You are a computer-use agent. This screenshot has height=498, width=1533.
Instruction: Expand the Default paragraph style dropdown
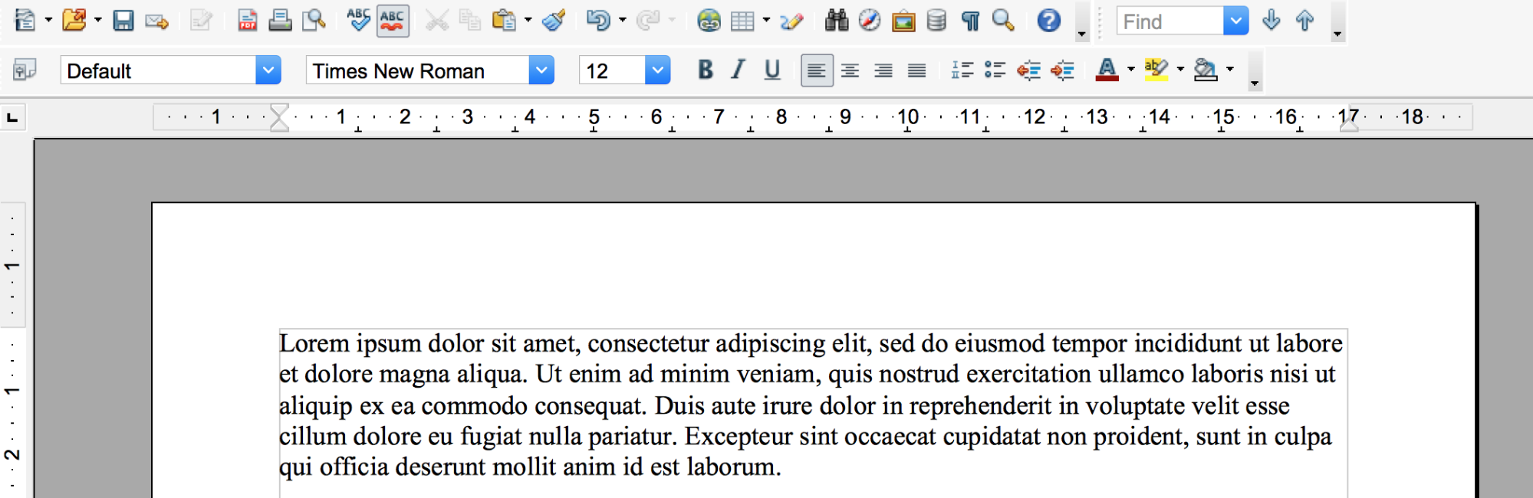(268, 70)
